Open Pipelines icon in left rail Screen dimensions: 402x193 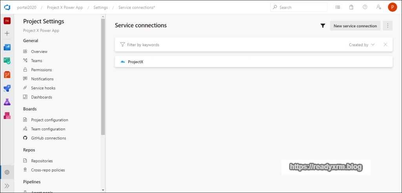(x=7, y=88)
